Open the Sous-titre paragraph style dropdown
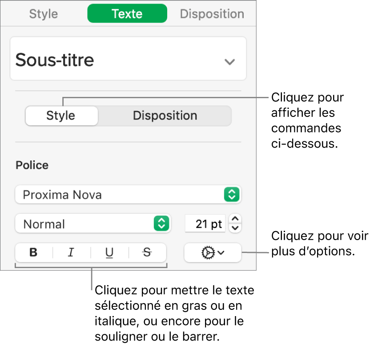The height and width of the screenshot is (349, 374). [x=128, y=59]
